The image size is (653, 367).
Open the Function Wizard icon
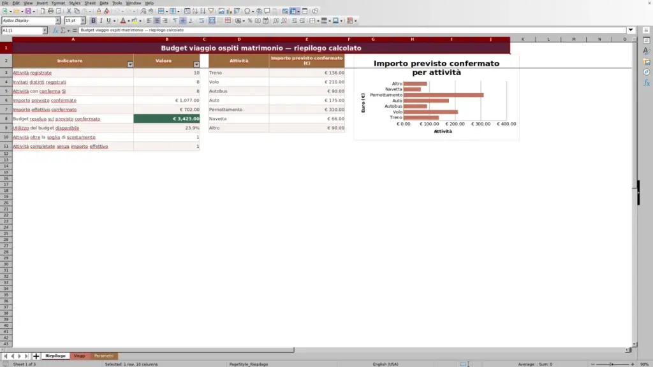(x=55, y=31)
